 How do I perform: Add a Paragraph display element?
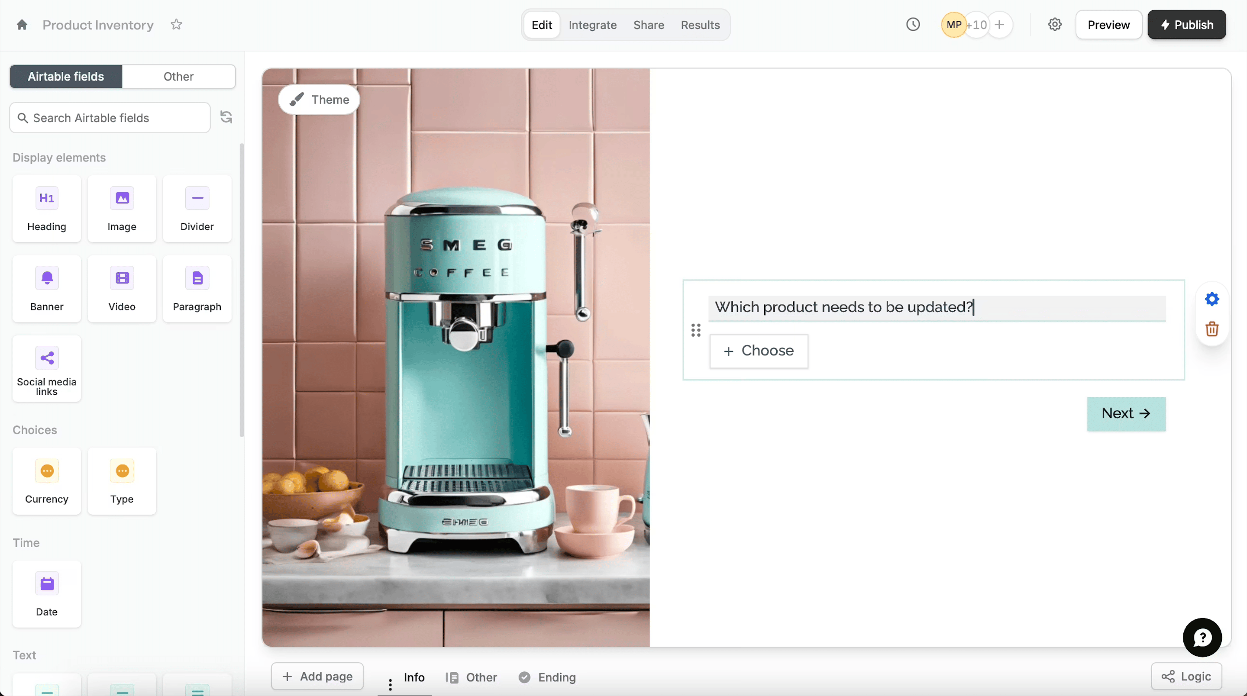tap(197, 288)
